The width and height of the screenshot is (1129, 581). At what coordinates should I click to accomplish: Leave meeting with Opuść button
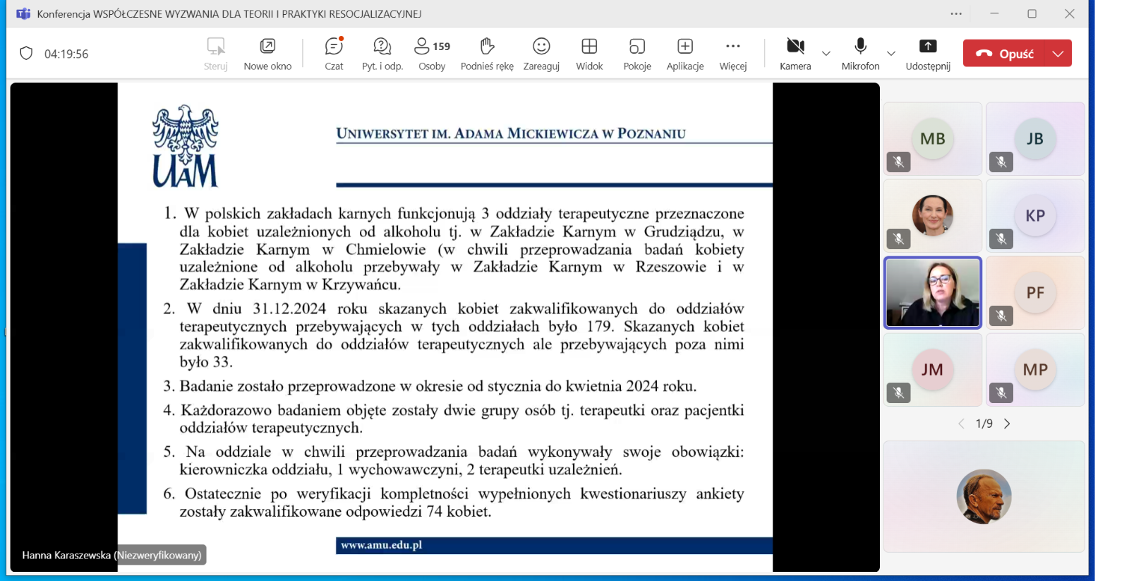pos(1006,54)
